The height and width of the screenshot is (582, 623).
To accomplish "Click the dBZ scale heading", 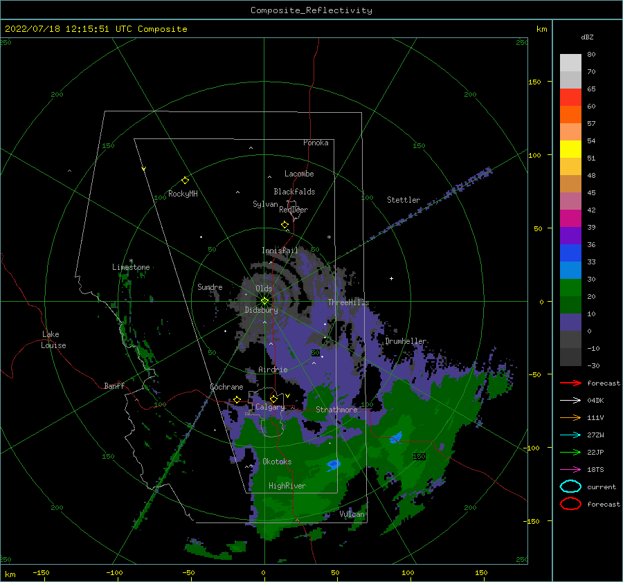I will click(x=587, y=37).
